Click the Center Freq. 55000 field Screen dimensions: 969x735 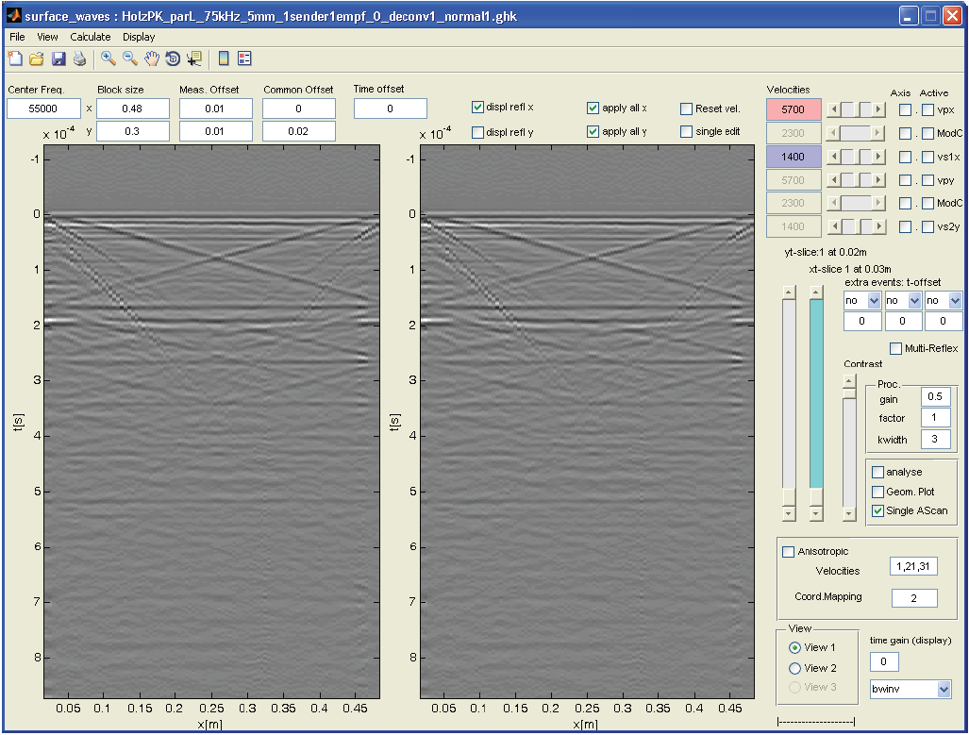click(44, 109)
